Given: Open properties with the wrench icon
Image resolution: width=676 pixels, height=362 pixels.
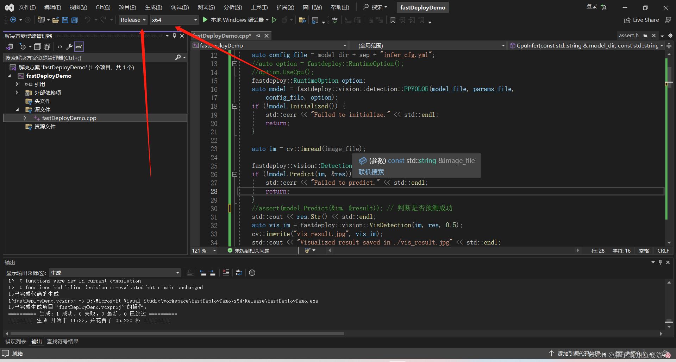Looking at the screenshot, I should click(69, 46).
